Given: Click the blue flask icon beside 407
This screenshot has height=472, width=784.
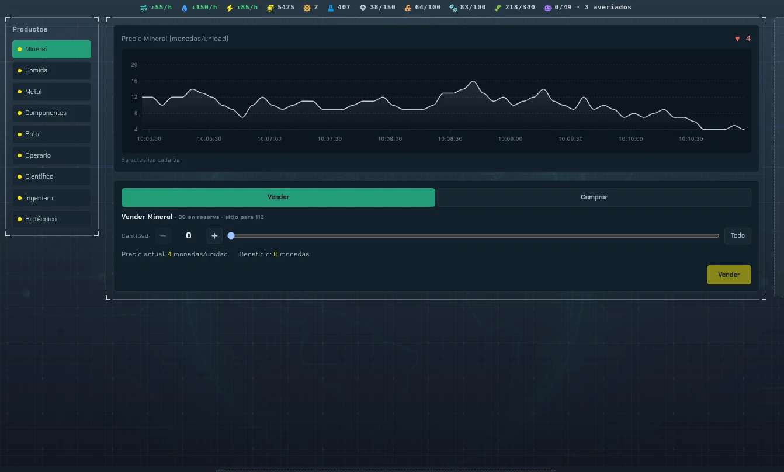Looking at the screenshot, I should (331, 8).
